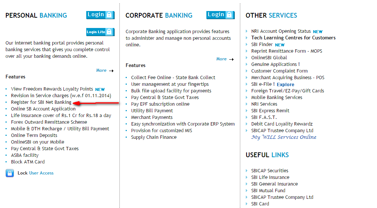Click the Personal Banking Login button
This screenshot has width=377, height=208.
pyautogui.click(x=100, y=15)
